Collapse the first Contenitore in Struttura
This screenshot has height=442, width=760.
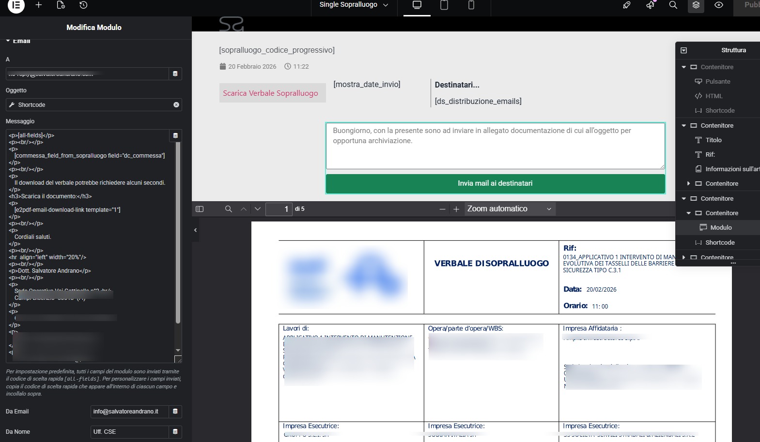(x=684, y=67)
